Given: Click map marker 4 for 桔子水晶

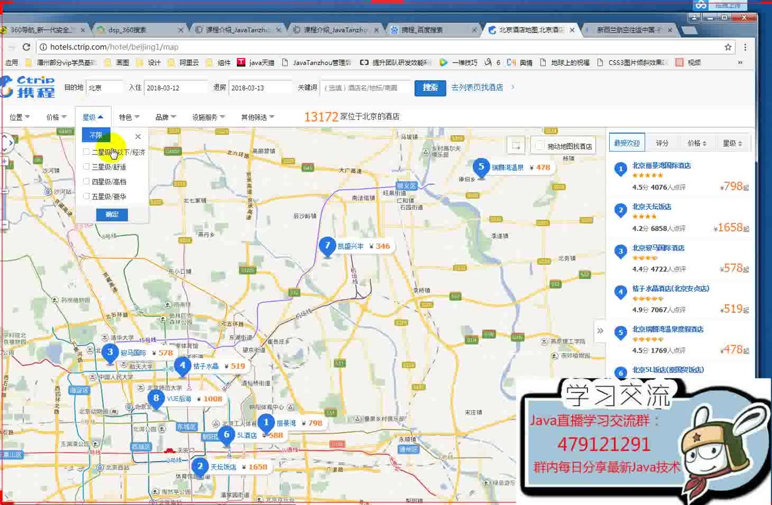Looking at the screenshot, I should pos(182,366).
